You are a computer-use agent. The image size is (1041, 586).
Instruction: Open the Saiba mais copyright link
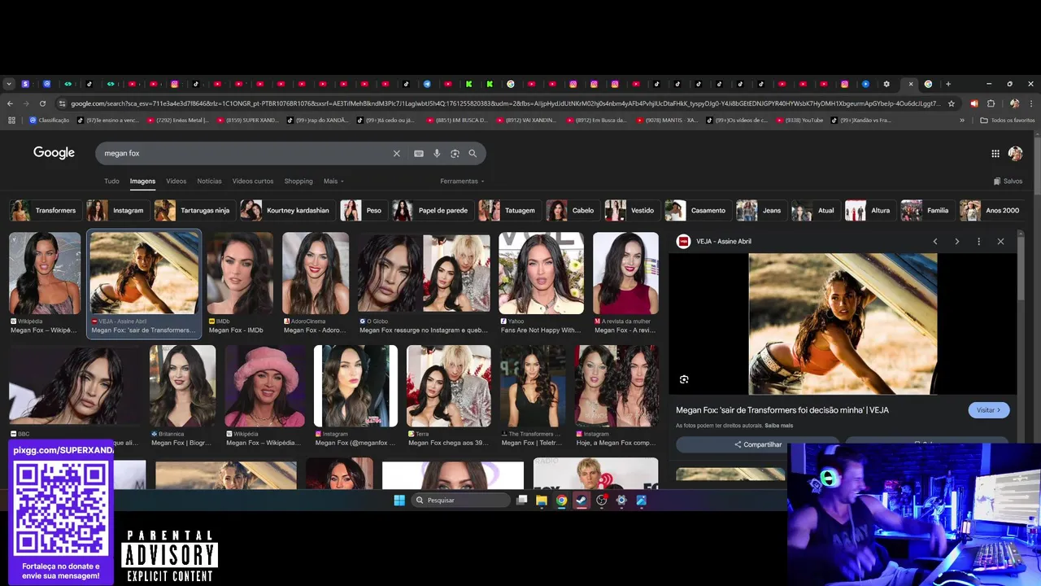[778, 426]
